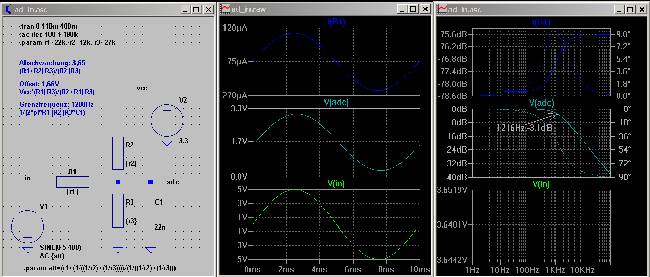
Task: Click the .param att= directive at bottom
Action: (100, 268)
